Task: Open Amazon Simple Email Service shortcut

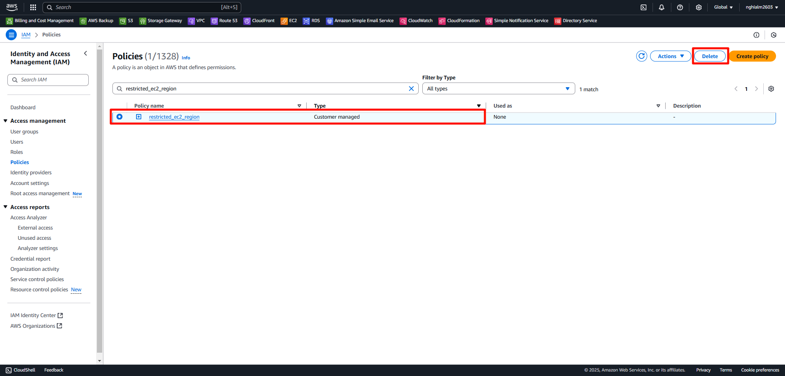Action: (360, 21)
